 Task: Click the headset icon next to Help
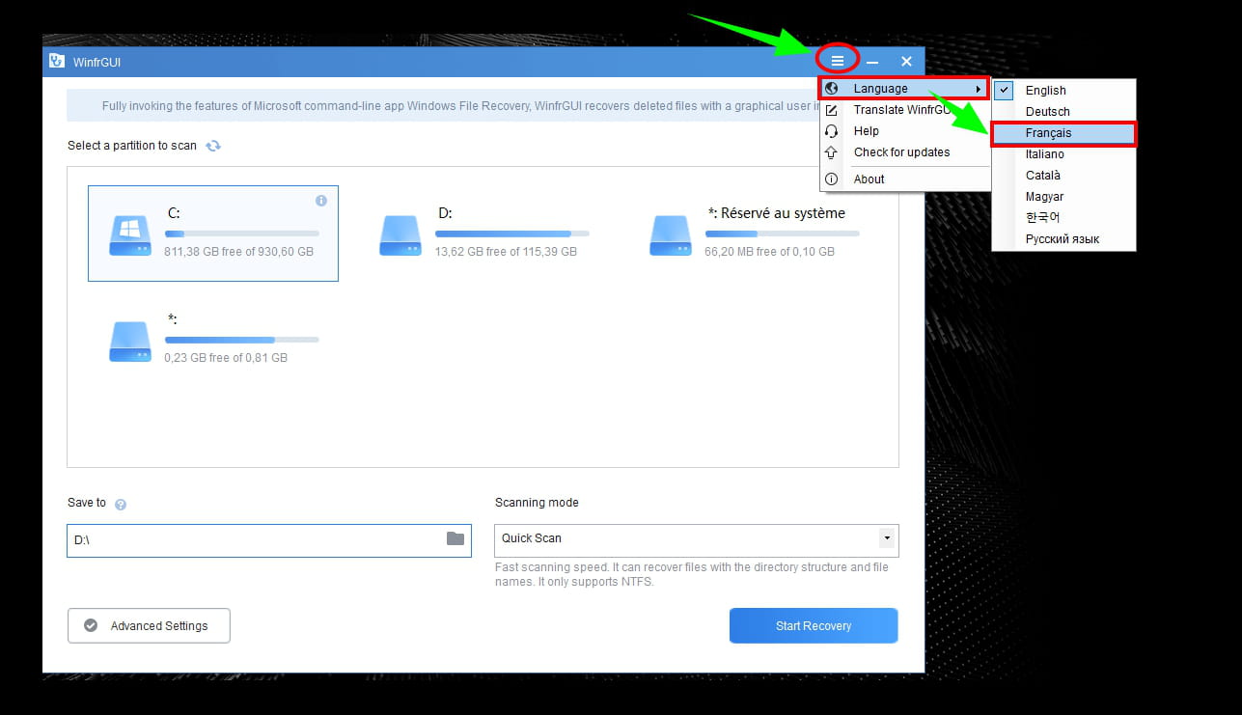tap(832, 131)
